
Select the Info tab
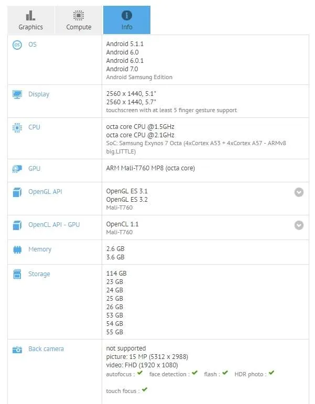(126, 20)
